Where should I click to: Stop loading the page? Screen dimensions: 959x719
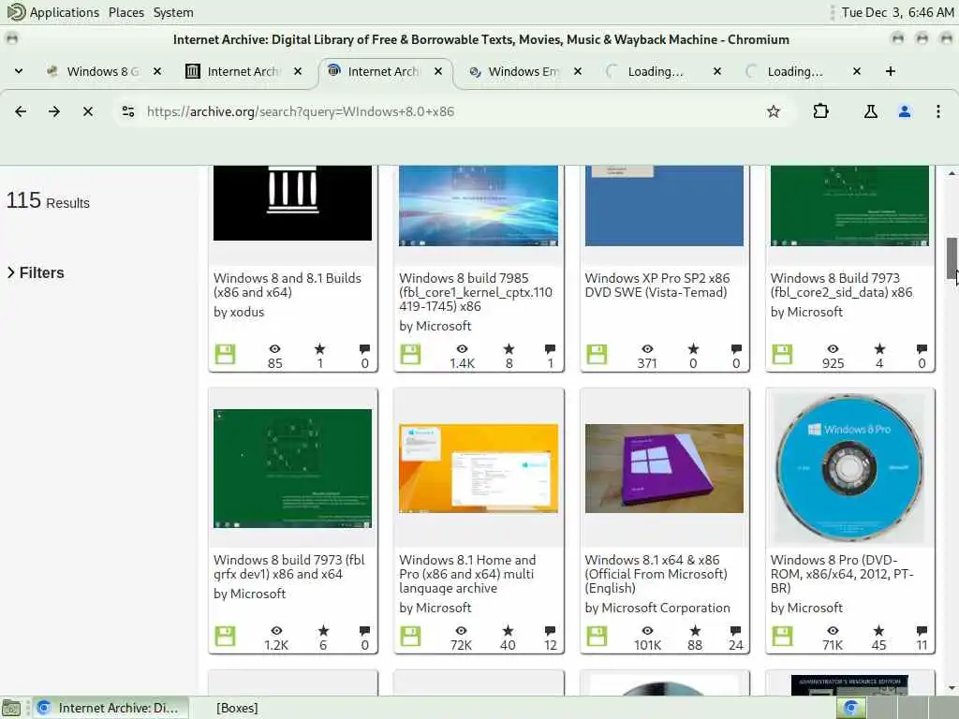click(88, 111)
